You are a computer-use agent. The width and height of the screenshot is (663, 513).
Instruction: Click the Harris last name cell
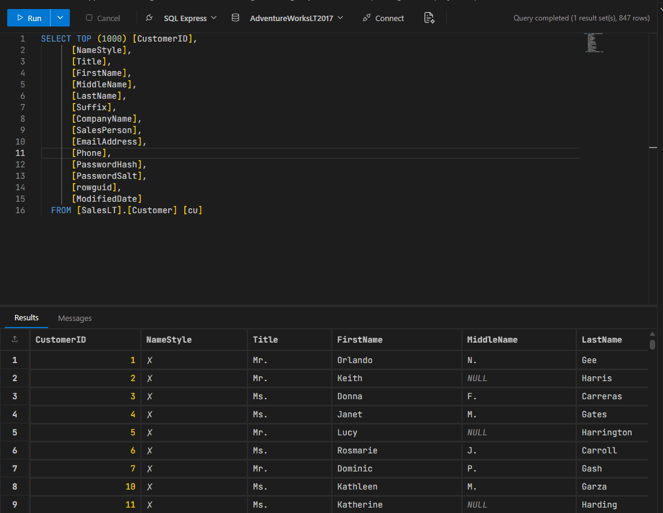tap(612, 378)
